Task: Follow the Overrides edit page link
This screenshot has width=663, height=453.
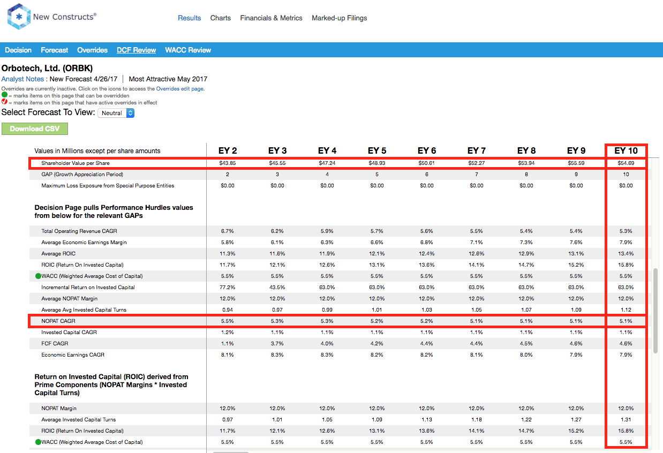Action: (x=179, y=89)
